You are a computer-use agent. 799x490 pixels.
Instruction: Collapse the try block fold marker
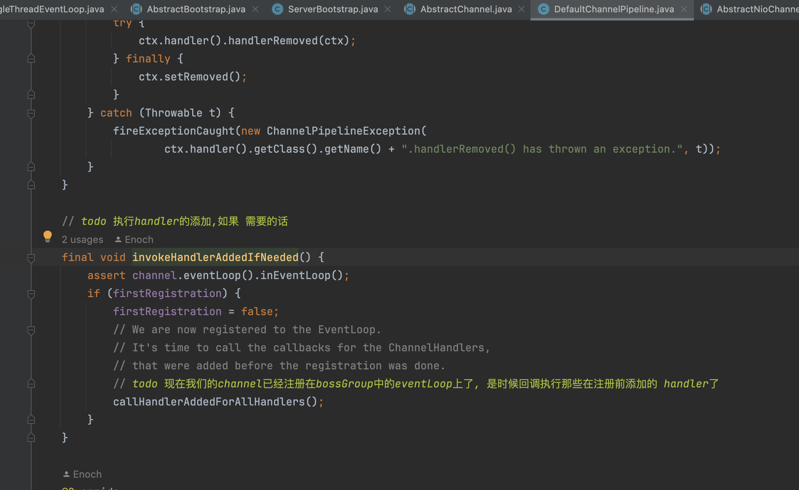(x=31, y=24)
